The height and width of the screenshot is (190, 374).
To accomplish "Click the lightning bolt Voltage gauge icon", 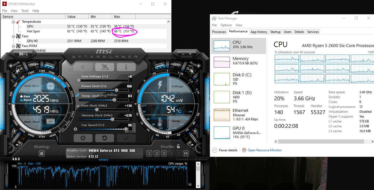I will click(x=160, y=85).
